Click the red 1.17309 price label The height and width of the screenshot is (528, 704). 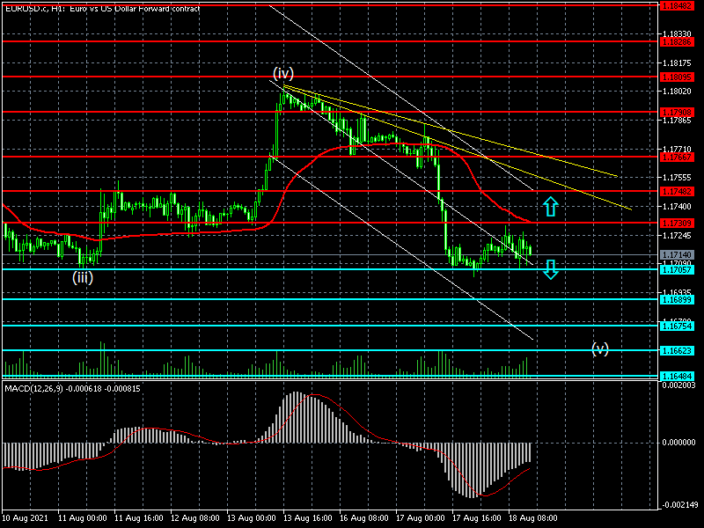pos(677,224)
